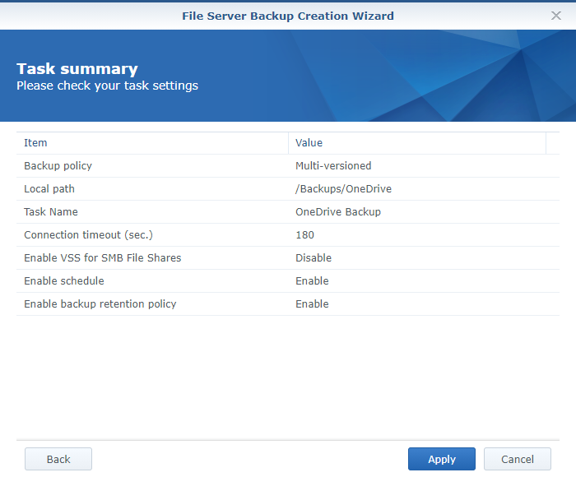The height and width of the screenshot is (477, 576).
Task: Cancel the backup creation wizard
Action: pyautogui.click(x=518, y=459)
